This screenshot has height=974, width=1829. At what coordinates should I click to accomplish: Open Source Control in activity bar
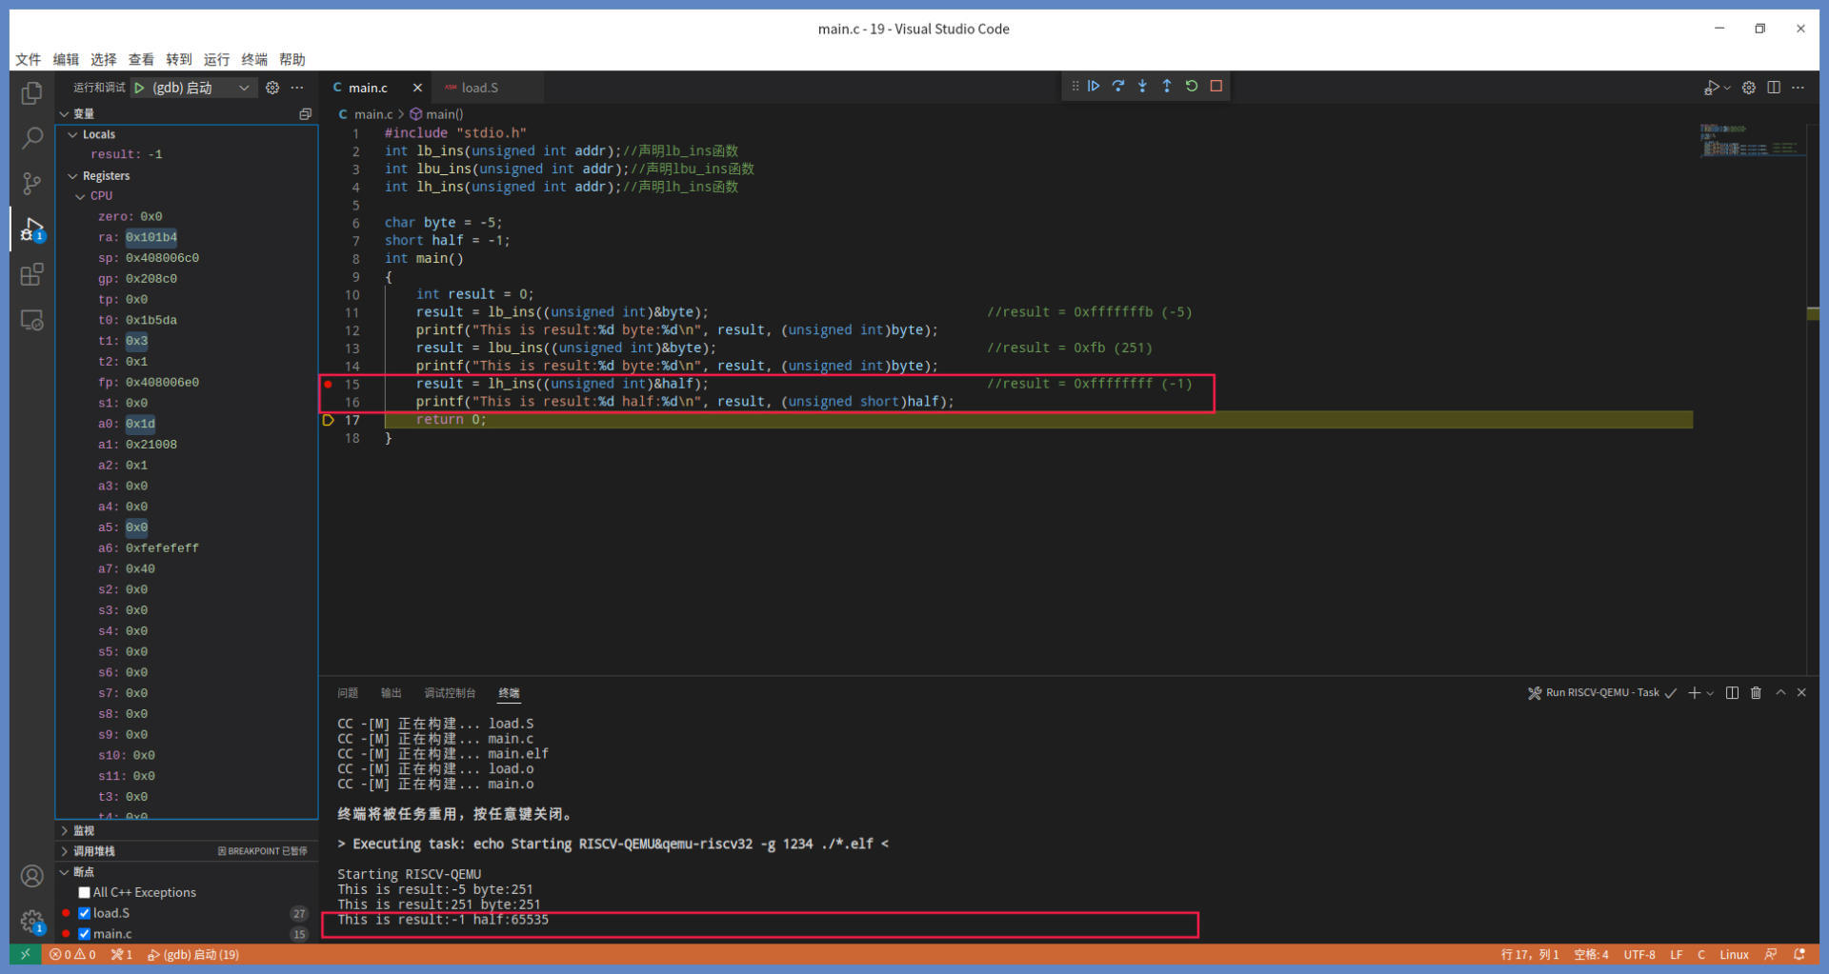(x=31, y=184)
